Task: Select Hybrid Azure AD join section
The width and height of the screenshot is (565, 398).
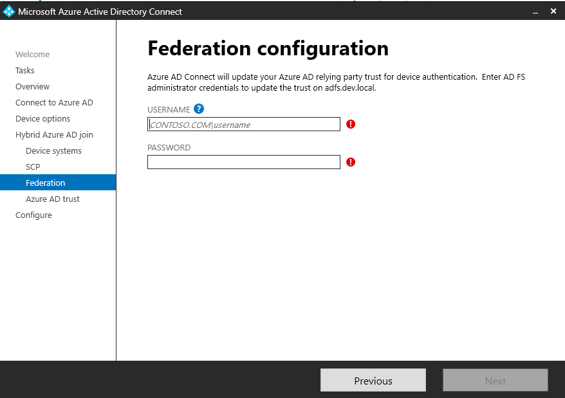Action: point(54,135)
